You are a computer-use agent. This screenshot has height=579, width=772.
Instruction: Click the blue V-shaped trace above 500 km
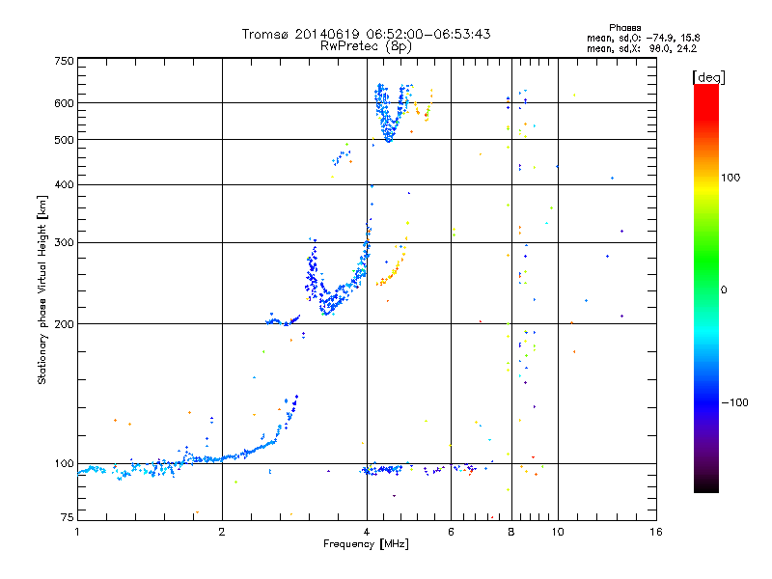(x=389, y=130)
